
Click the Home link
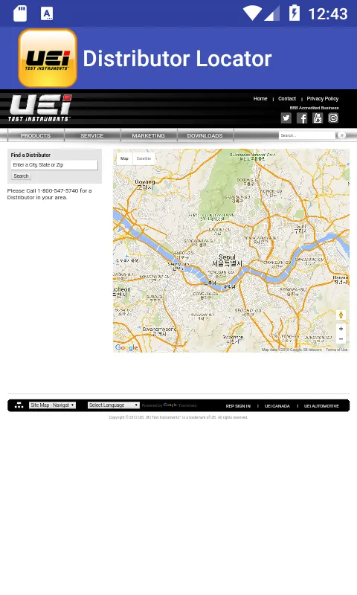[x=260, y=99]
